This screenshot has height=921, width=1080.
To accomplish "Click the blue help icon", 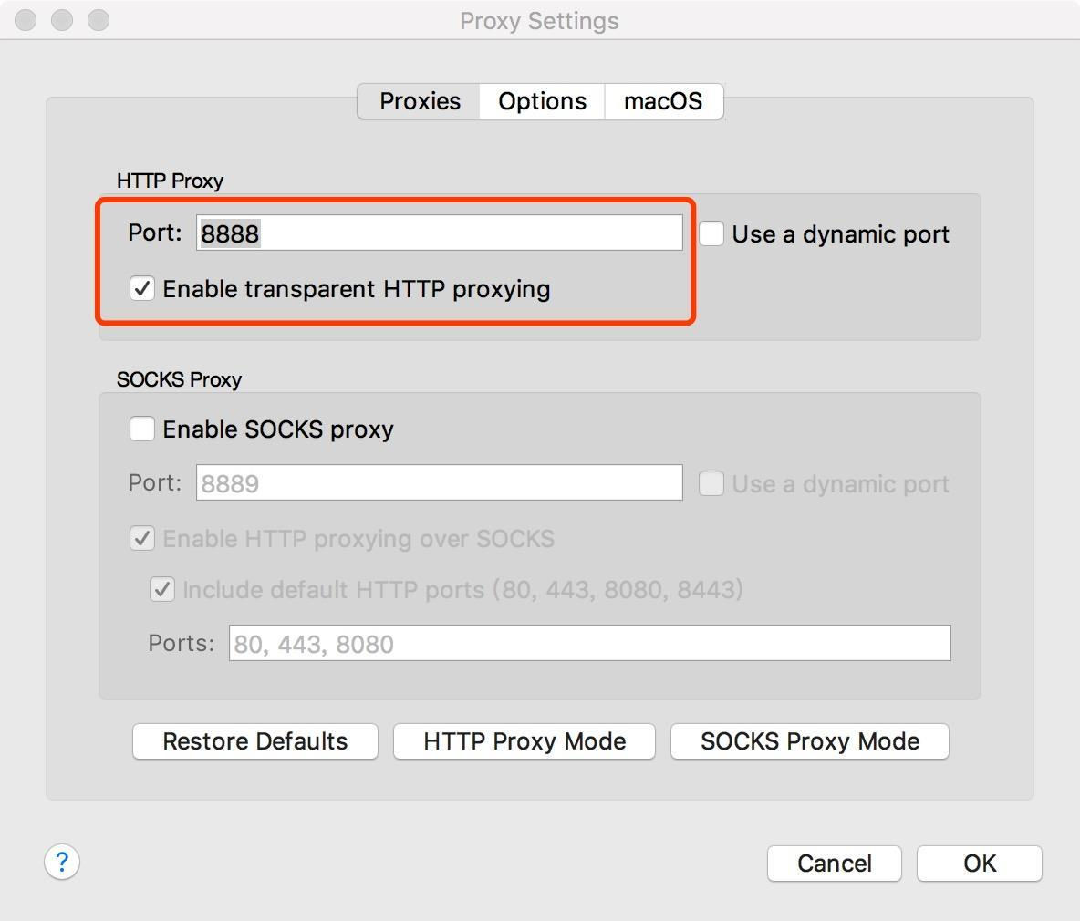I will [61, 862].
